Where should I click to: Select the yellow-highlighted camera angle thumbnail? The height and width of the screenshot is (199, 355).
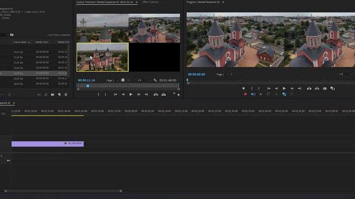(x=103, y=57)
